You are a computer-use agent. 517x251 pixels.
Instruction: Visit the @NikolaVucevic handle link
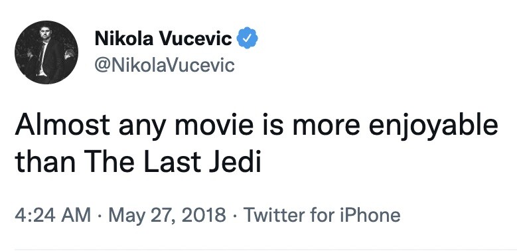(165, 65)
